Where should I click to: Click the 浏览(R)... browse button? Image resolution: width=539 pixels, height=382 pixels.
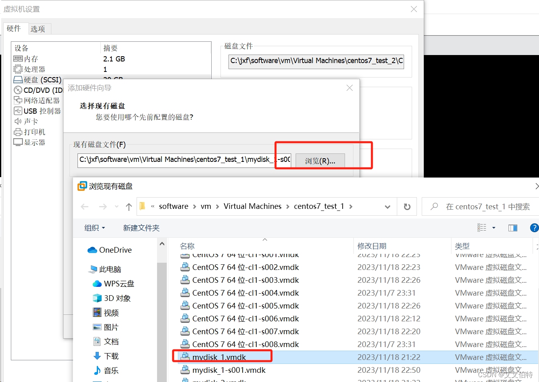coord(320,161)
